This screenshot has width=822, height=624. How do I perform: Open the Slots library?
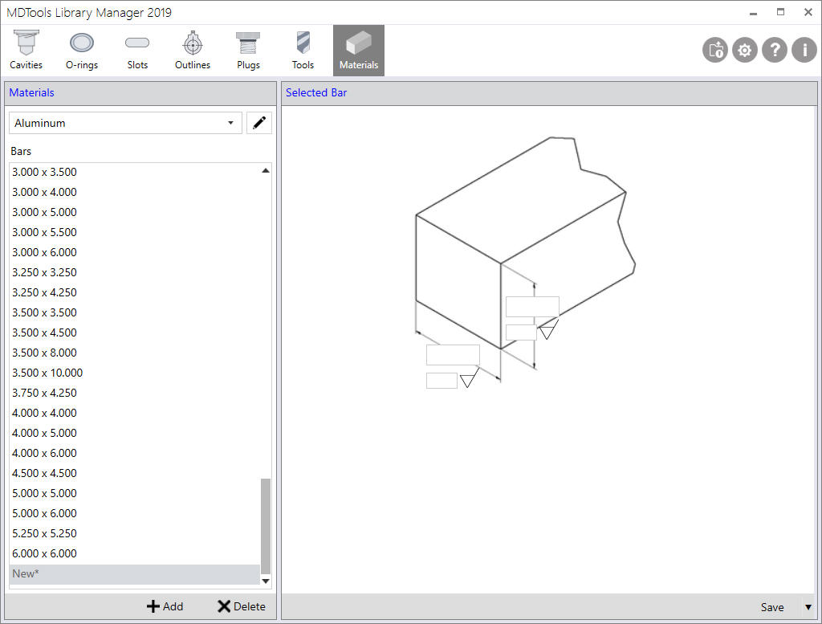136,48
